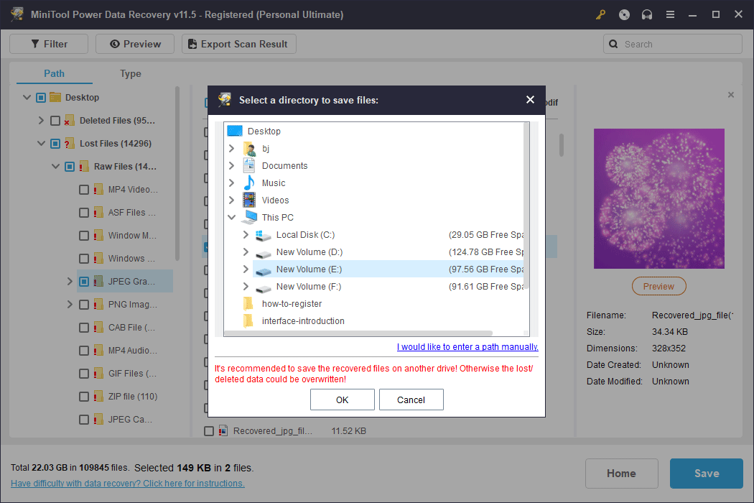Image resolution: width=754 pixels, height=503 pixels.
Task: Expand the JPEG Gra... tree node
Action: click(x=70, y=282)
